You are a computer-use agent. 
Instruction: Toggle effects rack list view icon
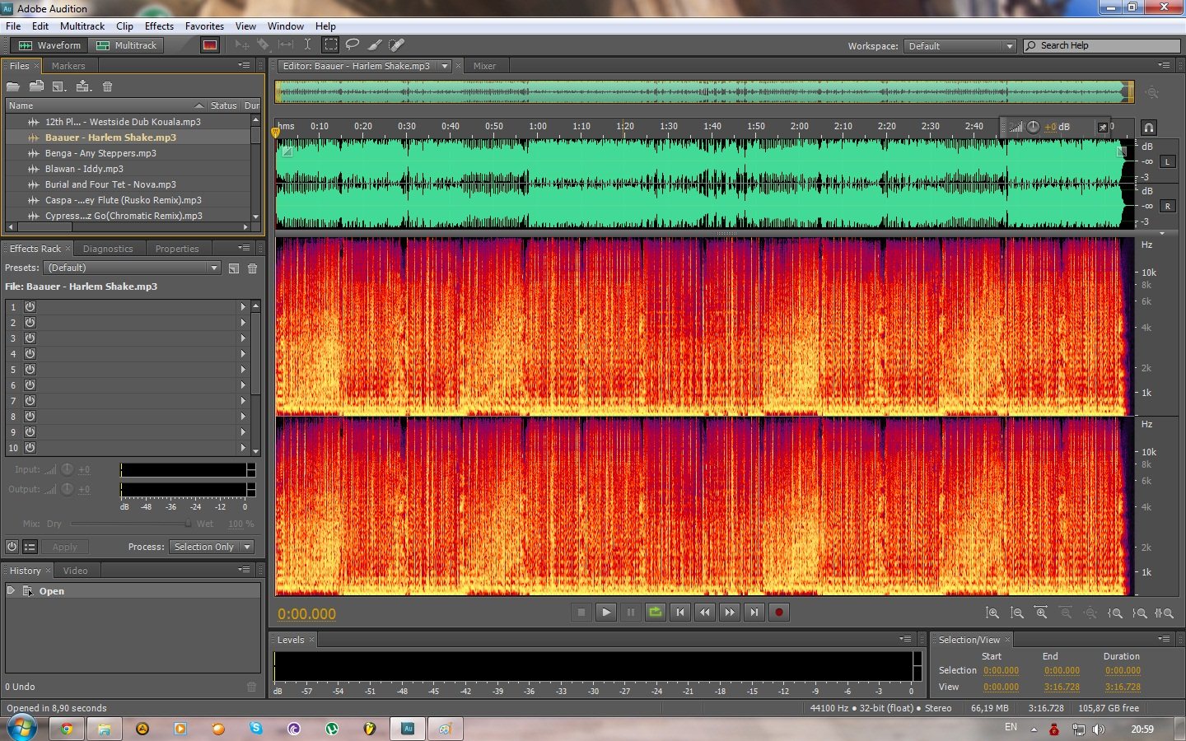click(x=30, y=547)
